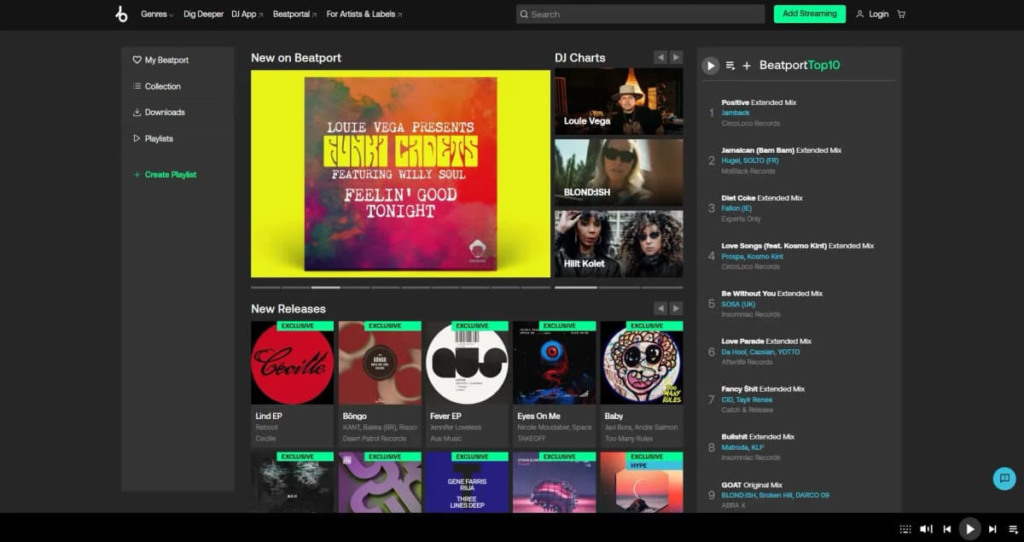Add Top 10 to queue icon

point(730,66)
